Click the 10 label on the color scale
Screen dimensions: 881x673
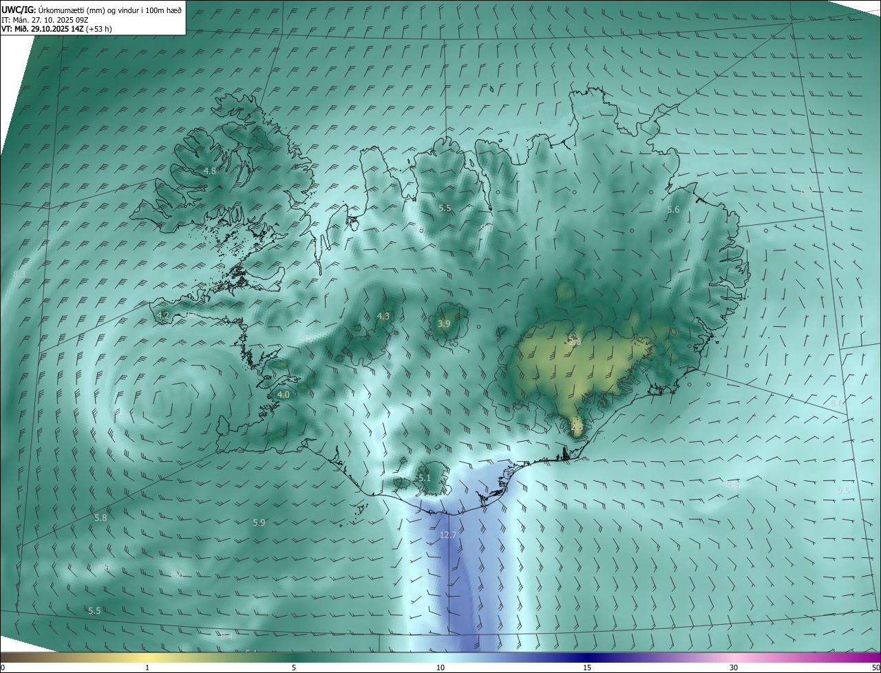[440, 668]
